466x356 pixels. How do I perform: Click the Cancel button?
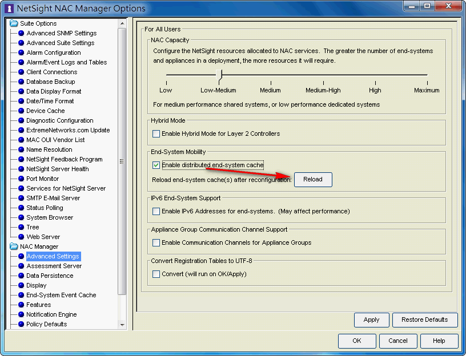(x=398, y=341)
